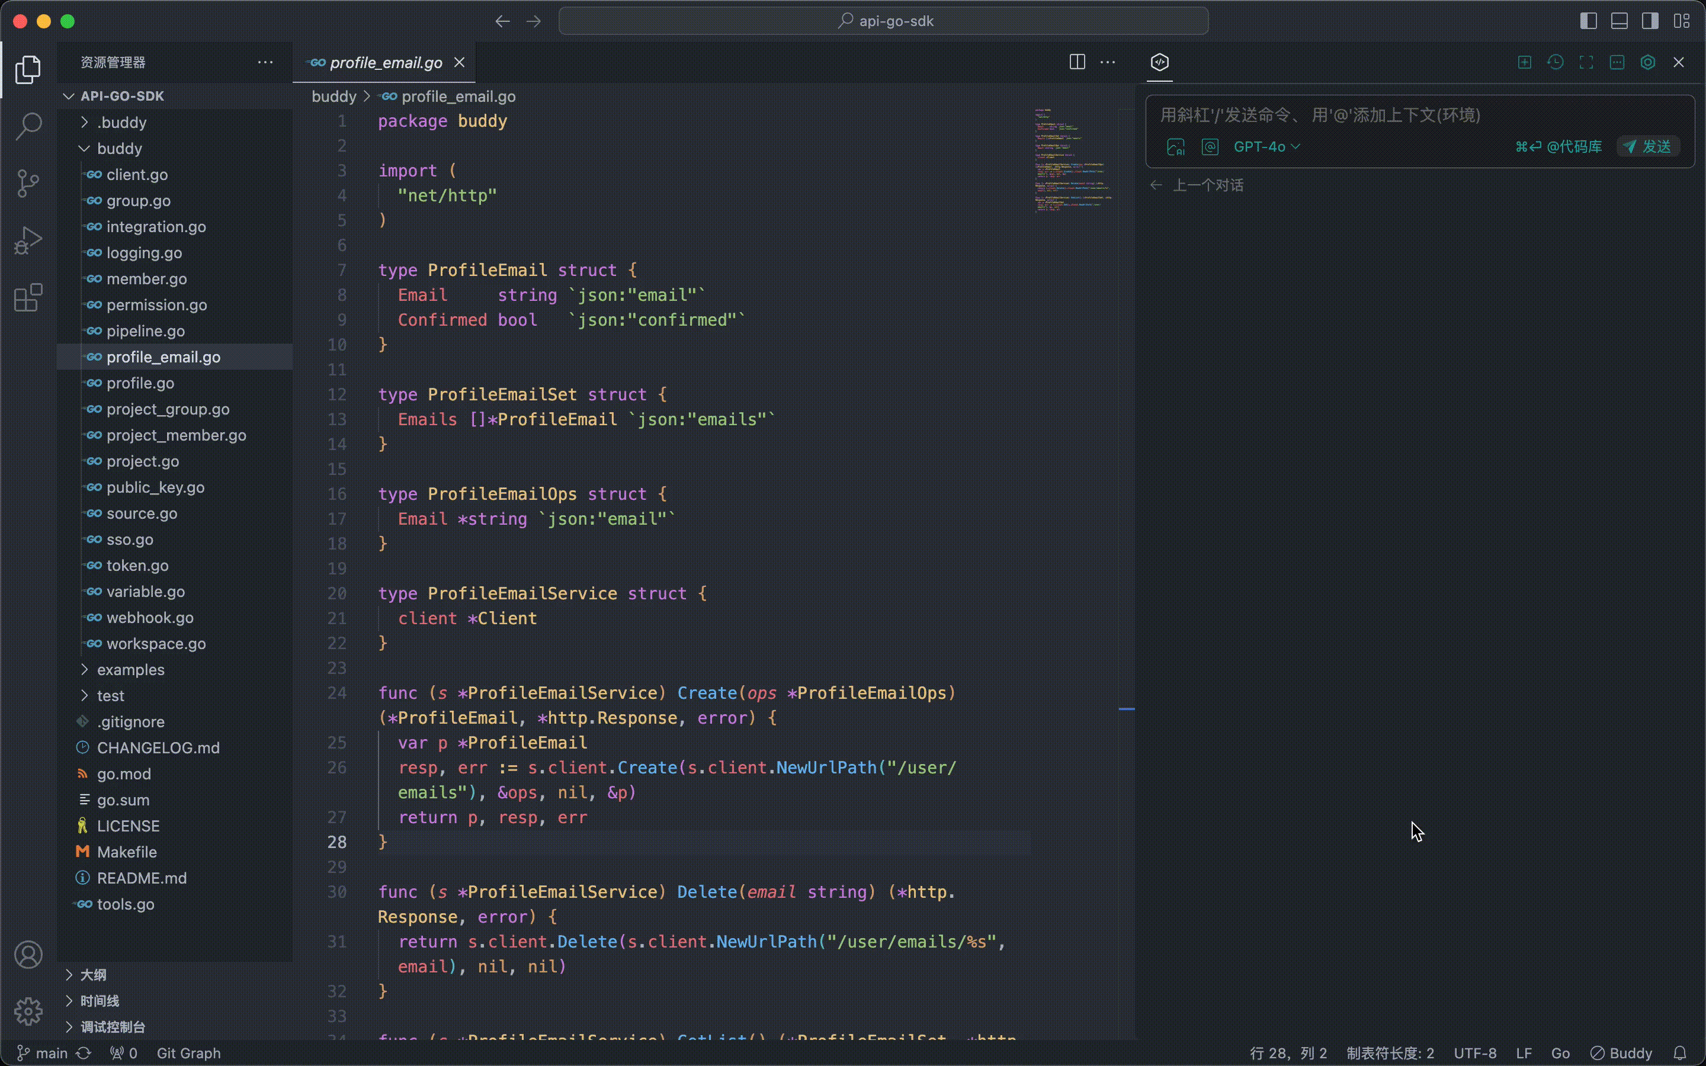
Task: Open the Run and Debug view
Action: pos(28,240)
